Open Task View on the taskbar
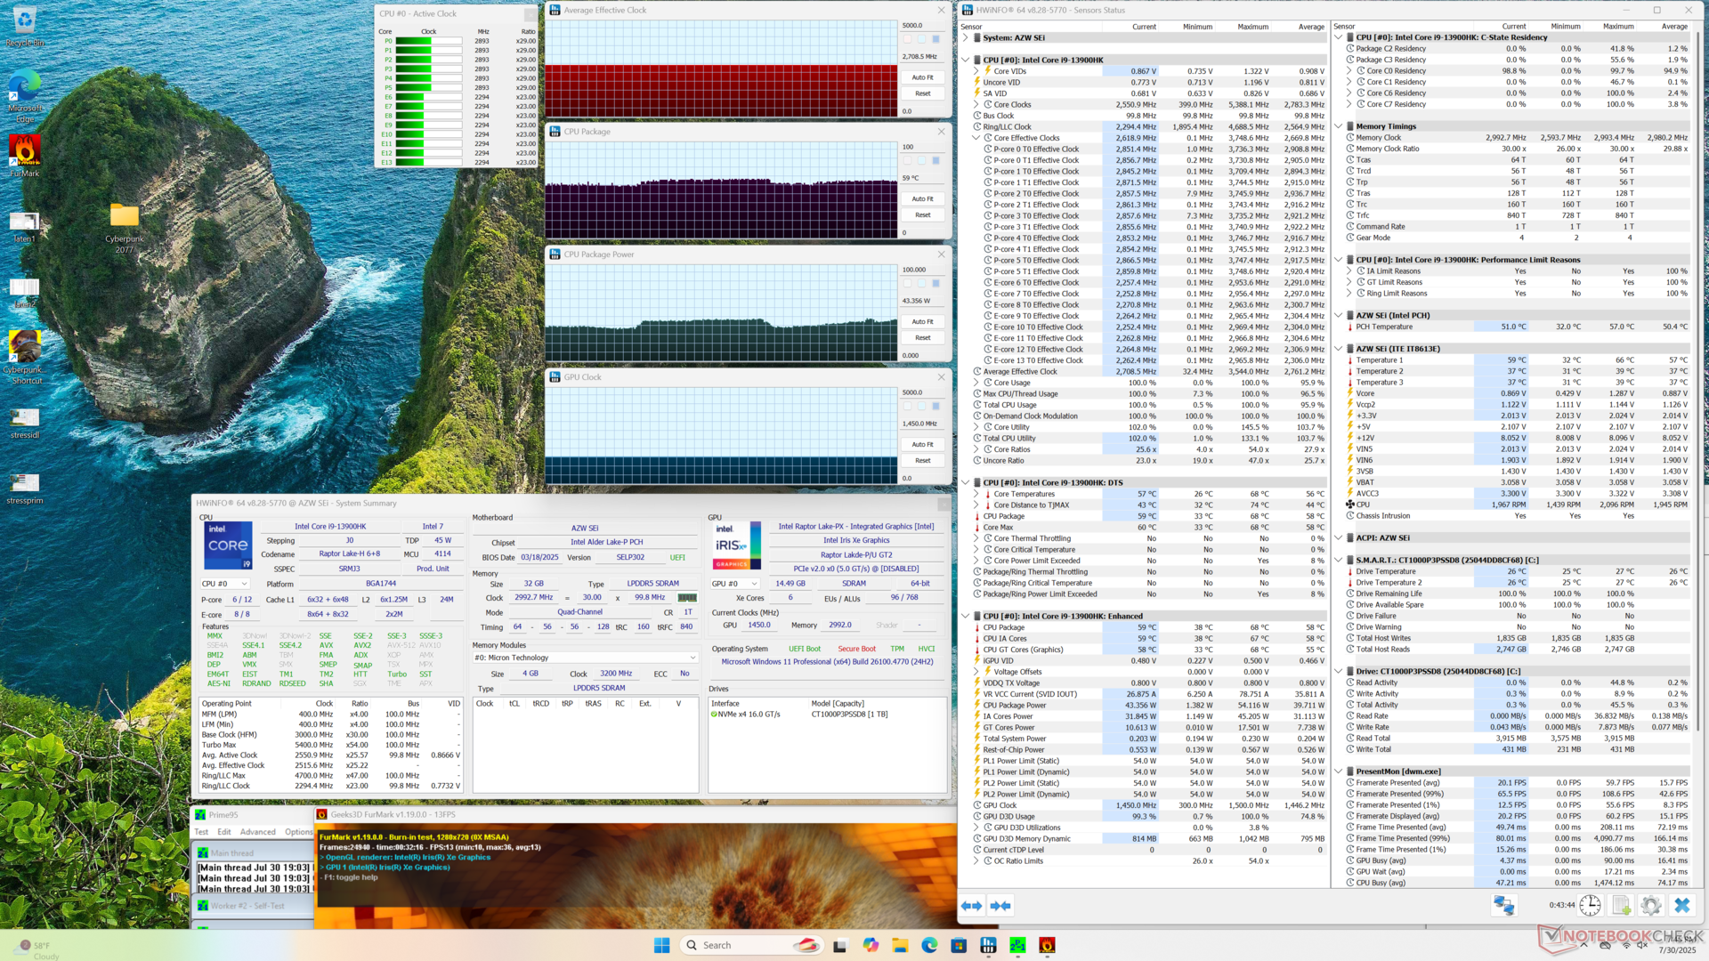1709x961 pixels. click(x=839, y=945)
